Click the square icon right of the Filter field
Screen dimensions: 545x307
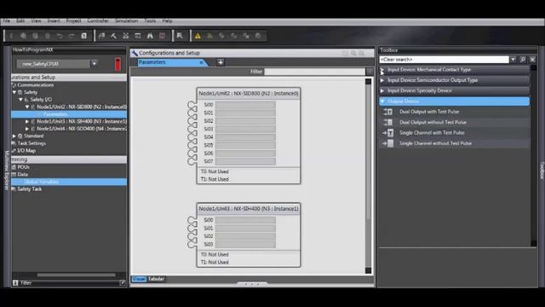(369, 72)
